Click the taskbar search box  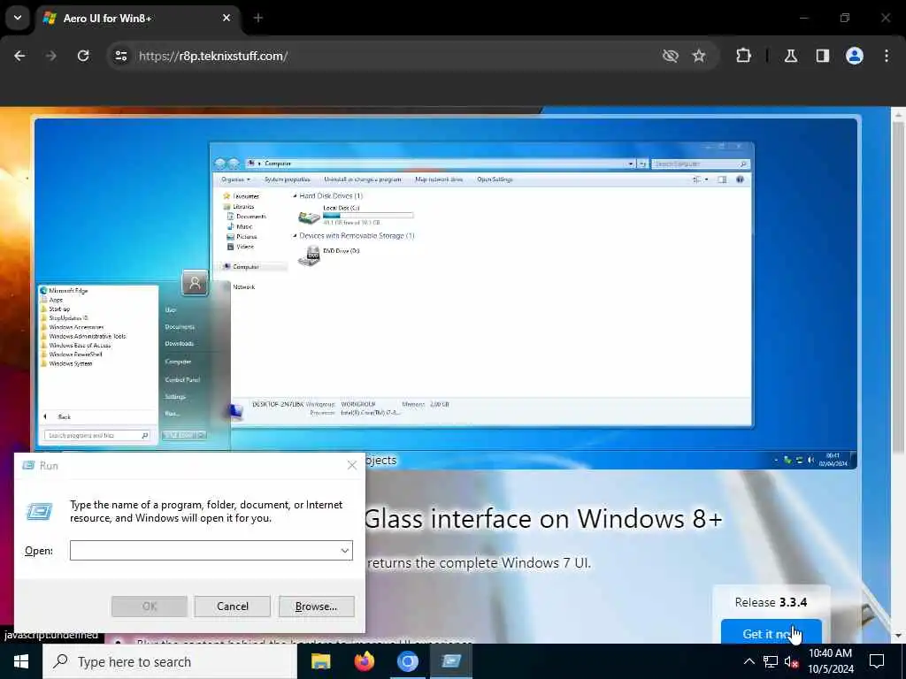170,661
